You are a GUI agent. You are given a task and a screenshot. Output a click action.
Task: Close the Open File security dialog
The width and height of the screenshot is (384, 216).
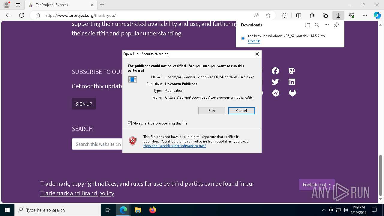tap(257, 54)
